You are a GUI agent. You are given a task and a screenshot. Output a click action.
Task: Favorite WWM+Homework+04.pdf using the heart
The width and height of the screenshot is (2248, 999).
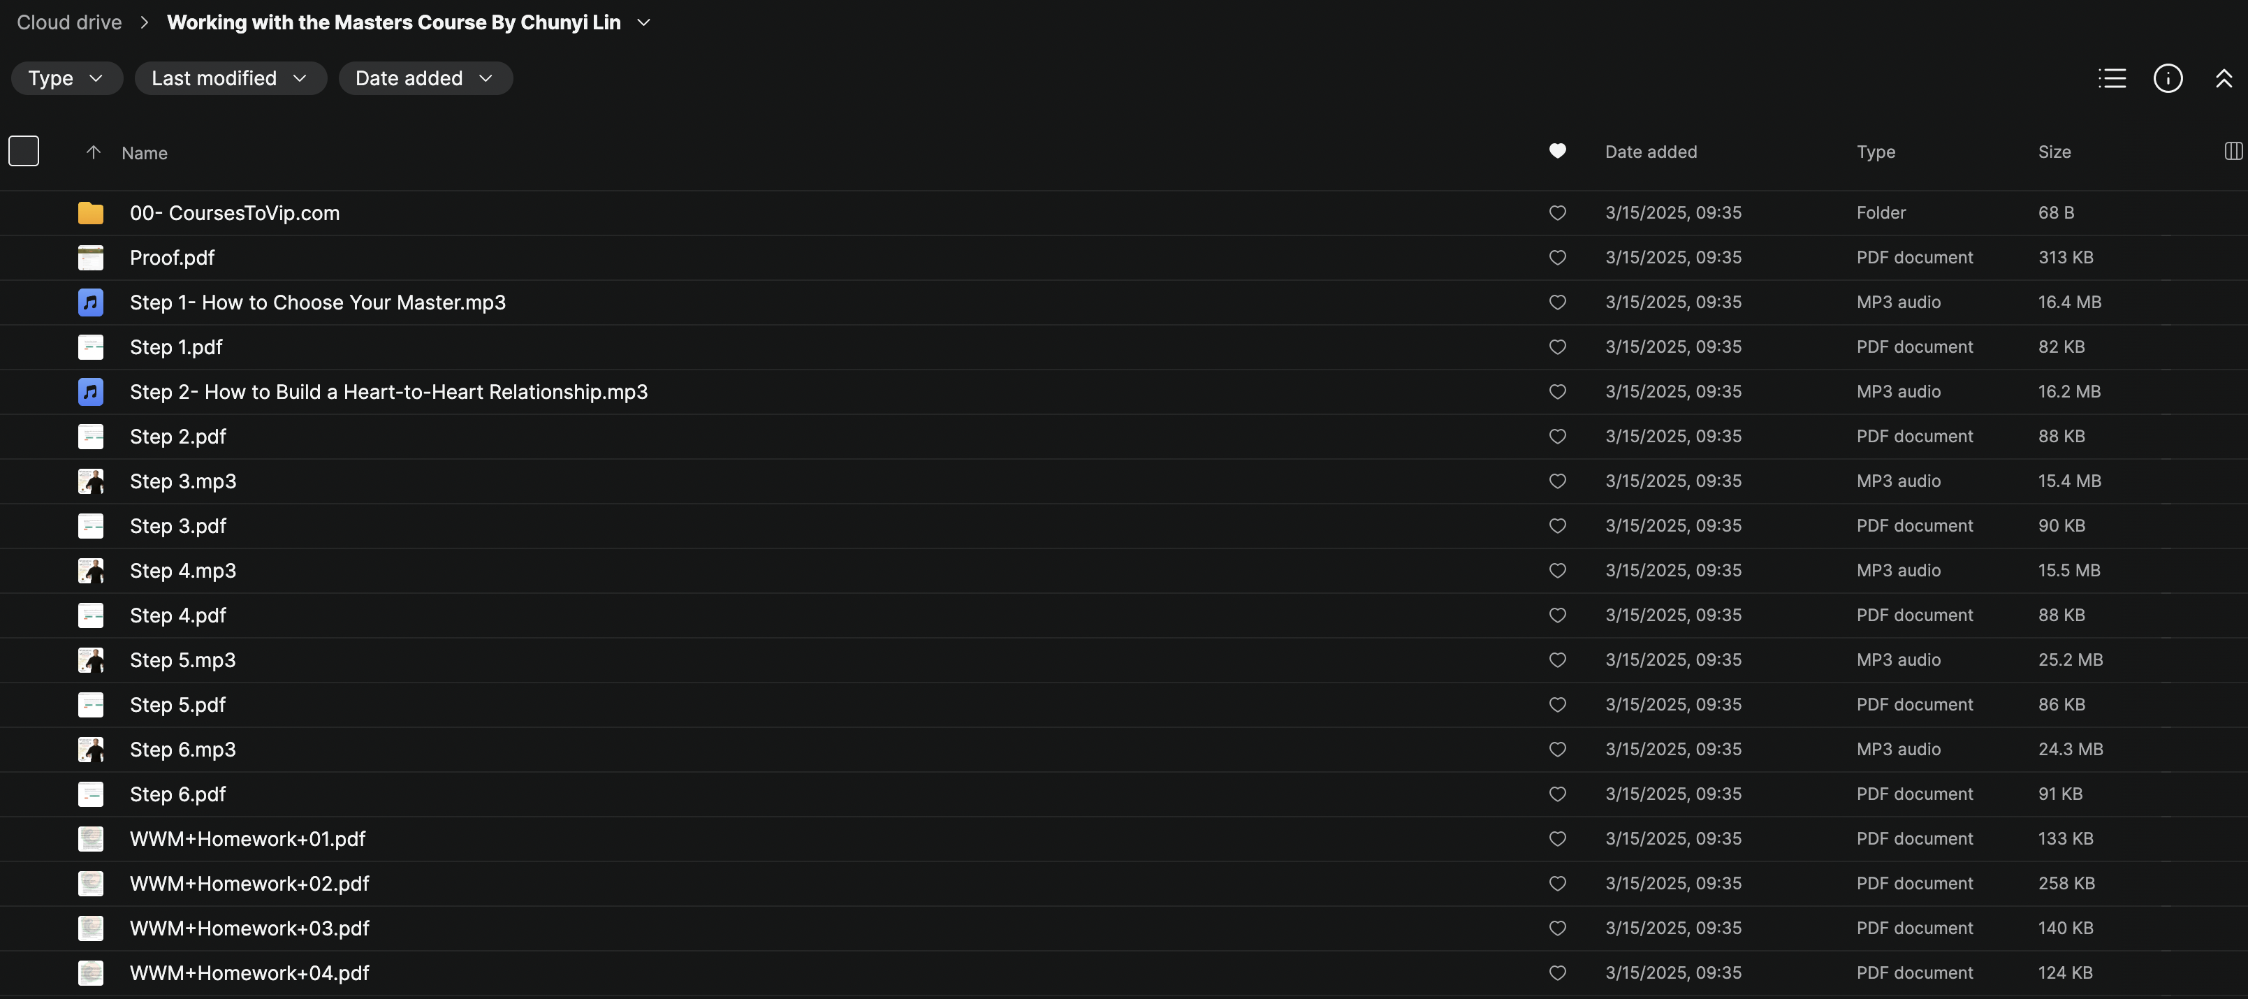1557,973
